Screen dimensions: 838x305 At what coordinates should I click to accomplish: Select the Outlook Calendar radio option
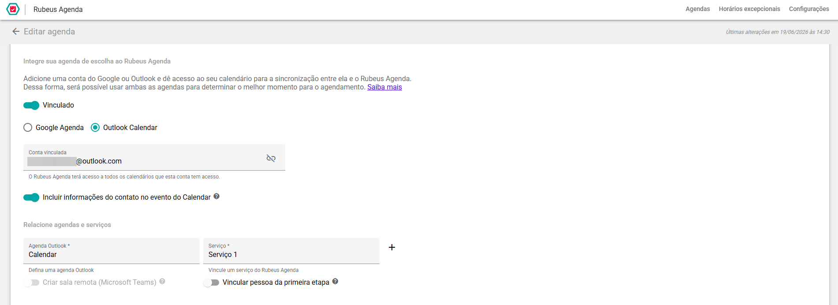[95, 127]
